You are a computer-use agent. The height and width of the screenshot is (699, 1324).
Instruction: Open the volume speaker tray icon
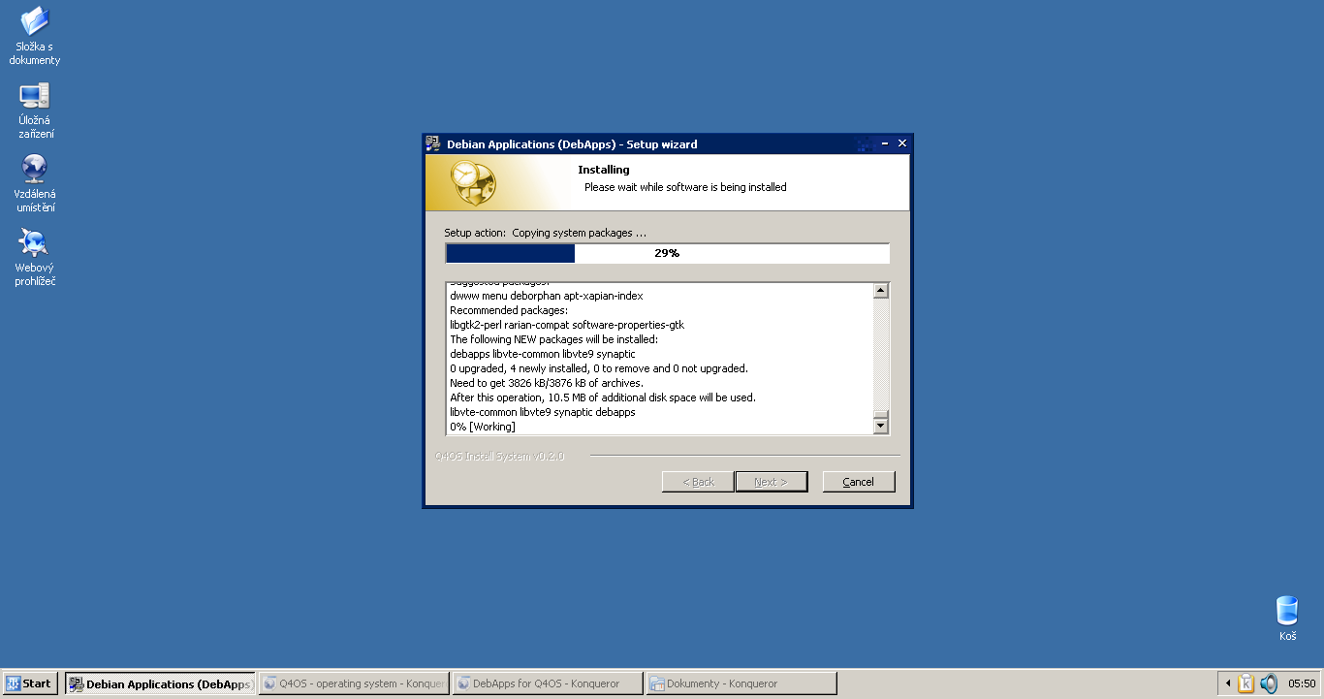1269,683
